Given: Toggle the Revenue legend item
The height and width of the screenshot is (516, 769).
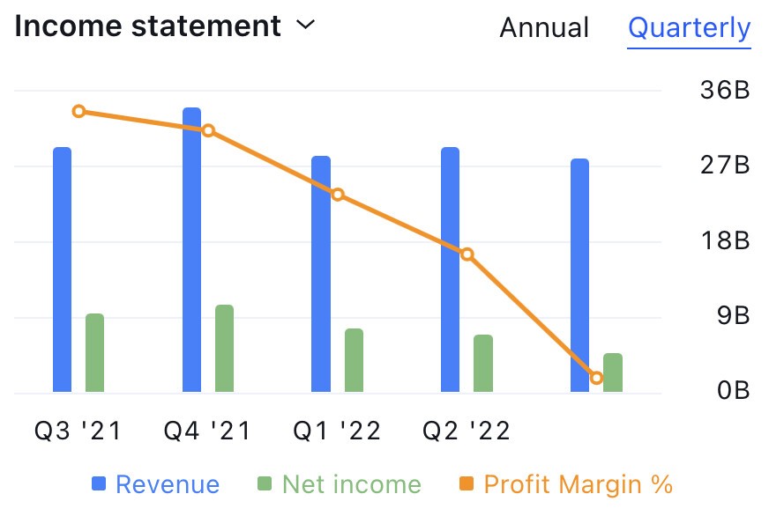Looking at the screenshot, I should [155, 484].
